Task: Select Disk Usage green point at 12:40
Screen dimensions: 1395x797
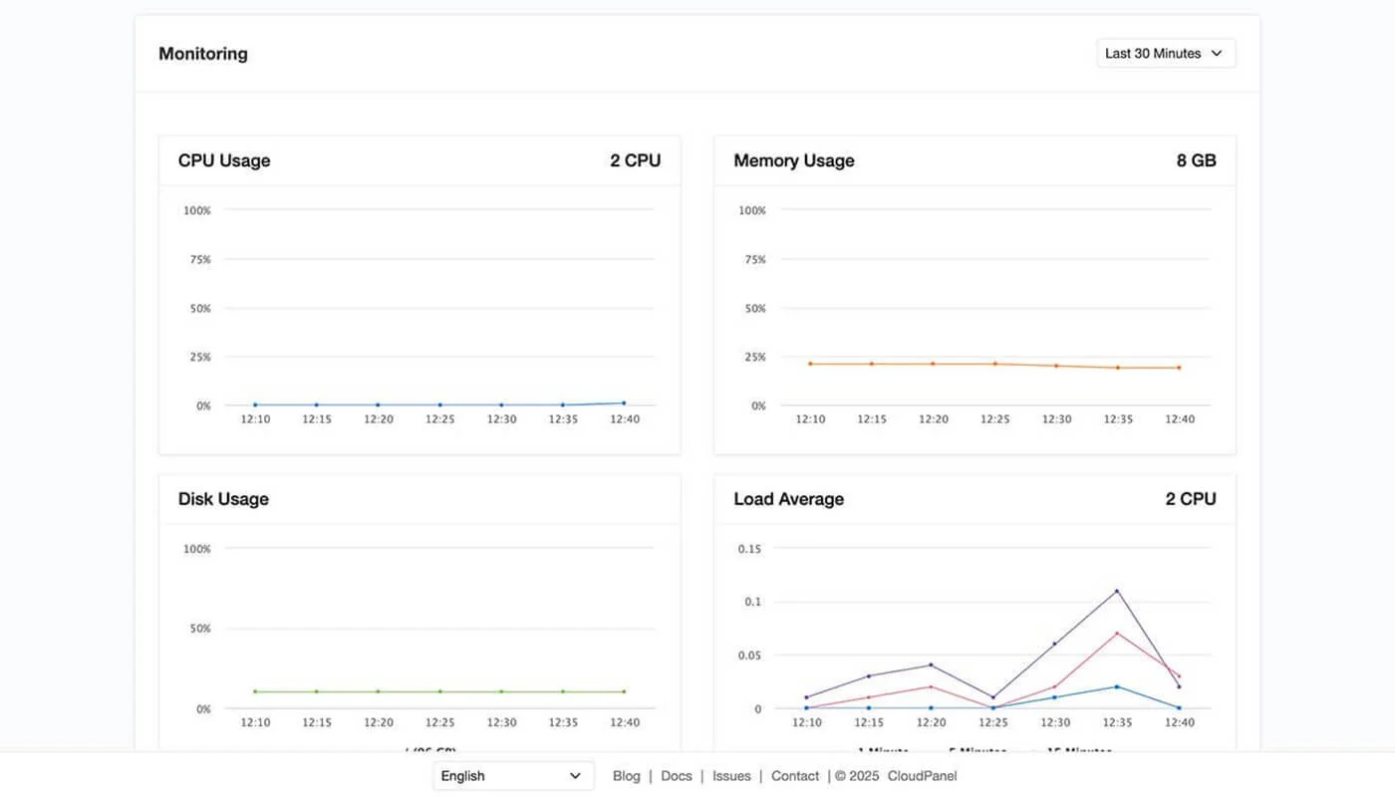Action: click(624, 691)
